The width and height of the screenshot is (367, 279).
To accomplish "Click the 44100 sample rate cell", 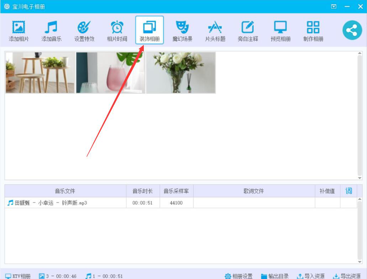I will 177,203.
